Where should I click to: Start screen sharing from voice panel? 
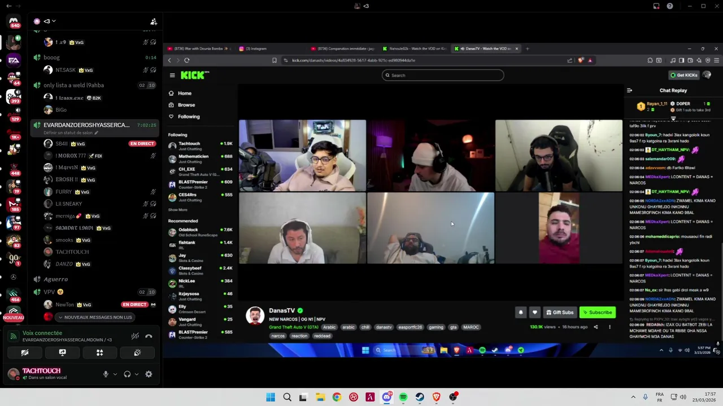pos(62,352)
